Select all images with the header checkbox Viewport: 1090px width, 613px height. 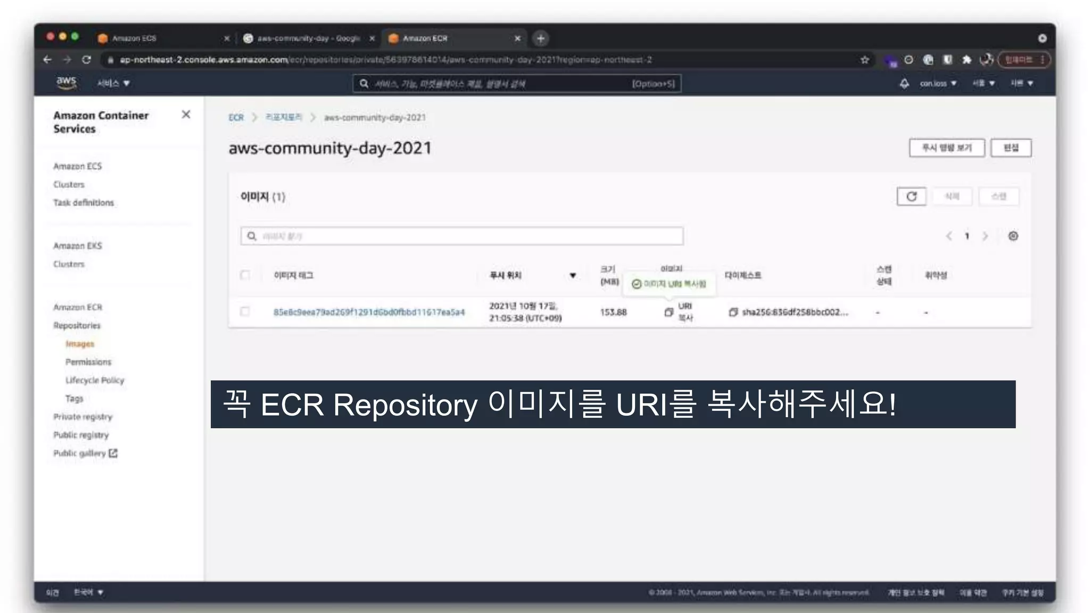[x=245, y=275]
